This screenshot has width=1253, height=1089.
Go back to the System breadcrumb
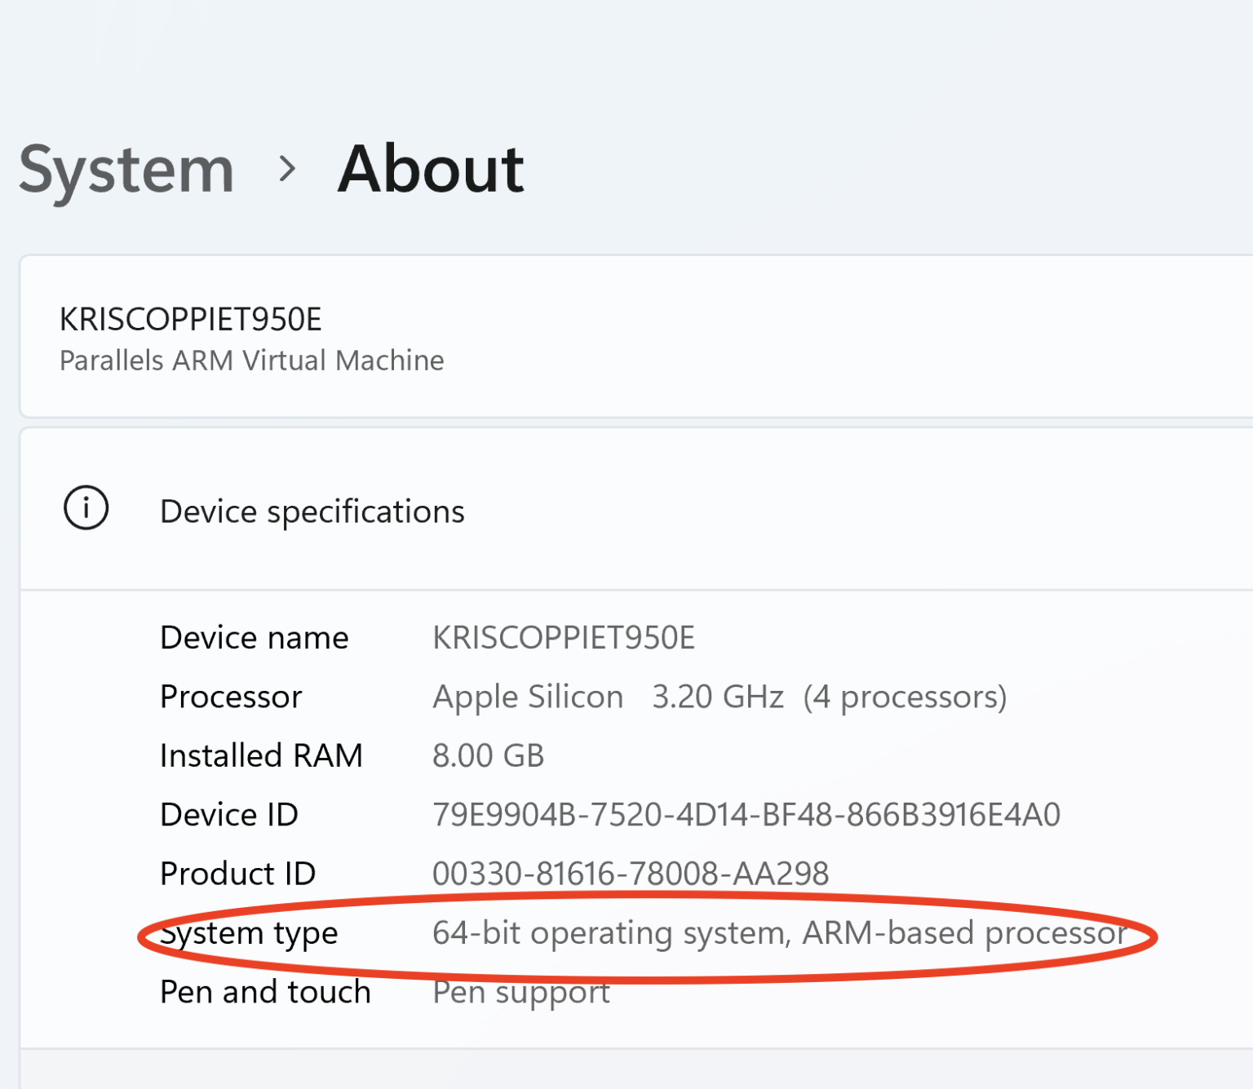[126, 170]
